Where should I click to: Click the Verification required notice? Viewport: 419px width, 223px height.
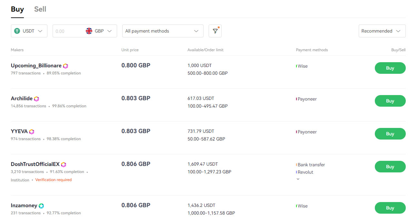[x=53, y=179]
